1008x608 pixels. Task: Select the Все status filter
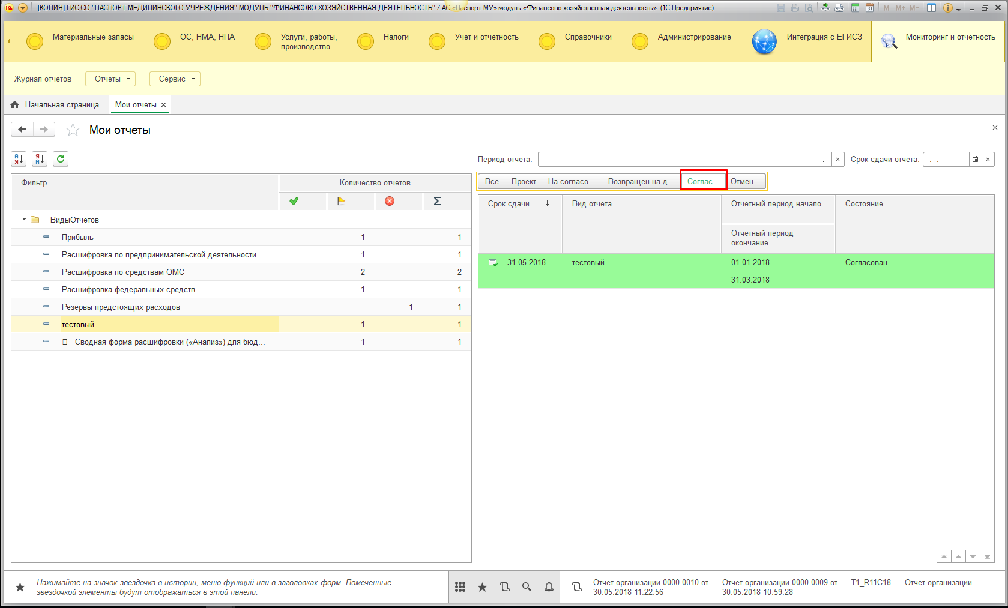[x=492, y=182]
